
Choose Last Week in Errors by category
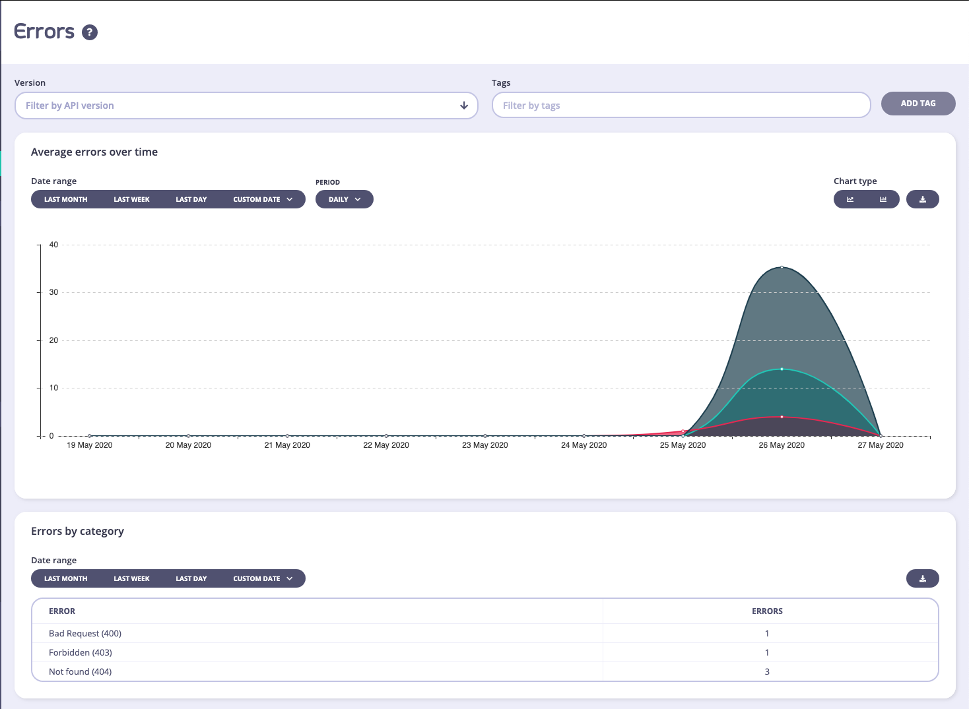(x=131, y=578)
